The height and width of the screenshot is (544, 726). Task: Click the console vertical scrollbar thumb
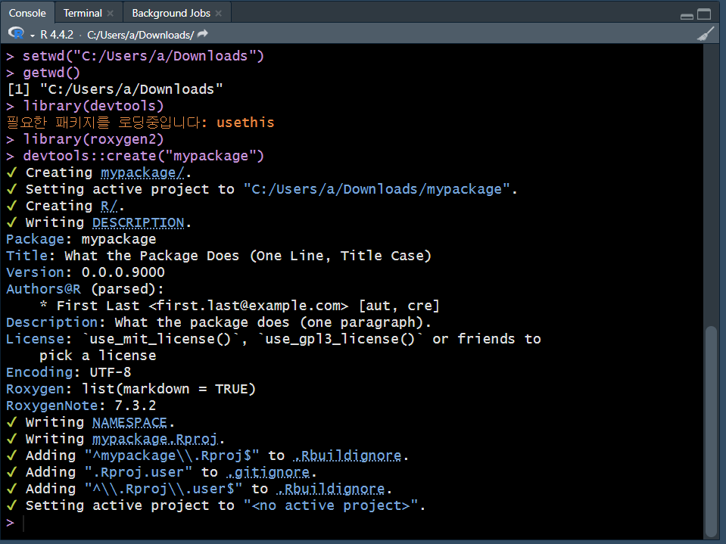711,431
